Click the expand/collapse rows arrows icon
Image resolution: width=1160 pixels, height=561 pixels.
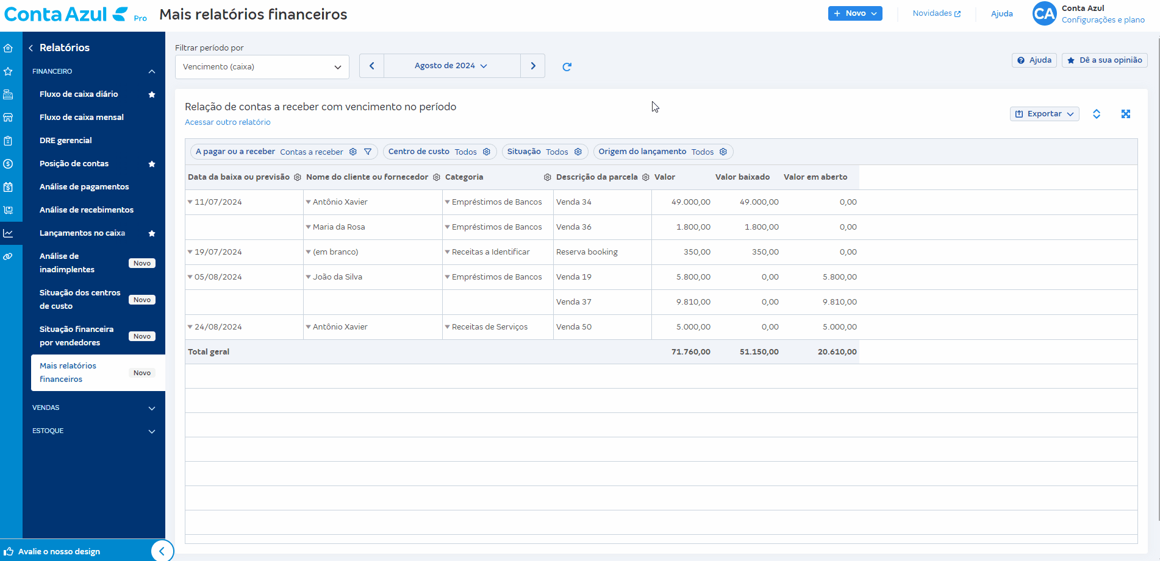pos(1096,114)
